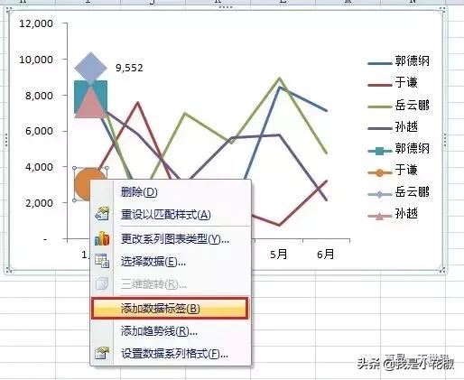The image size is (464, 380).
Task: Click the select data table icon
Action: (102, 261)
